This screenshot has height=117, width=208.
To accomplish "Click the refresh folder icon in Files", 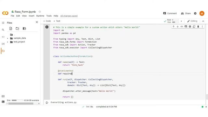I will pyautogui.click(x=17, y=29).
